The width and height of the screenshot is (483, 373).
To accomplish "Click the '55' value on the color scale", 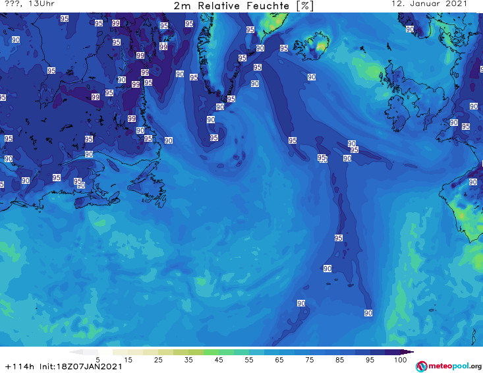I will 248,360.
